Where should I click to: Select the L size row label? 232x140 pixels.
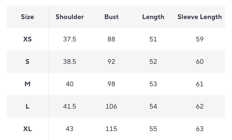coord(27,106)
